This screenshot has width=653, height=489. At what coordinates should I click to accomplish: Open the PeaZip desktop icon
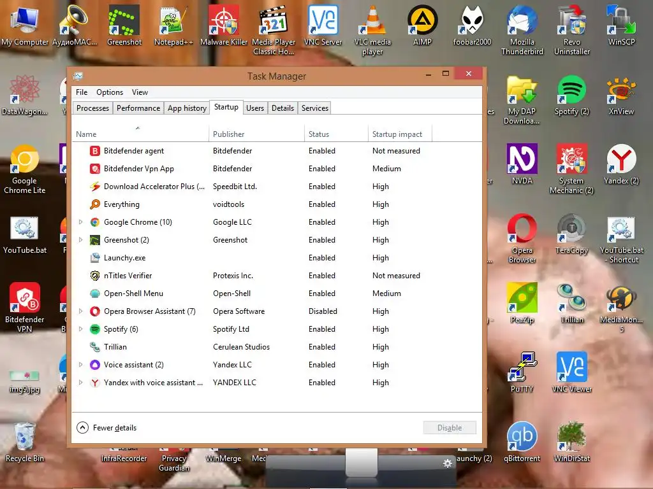pos(522,303)
